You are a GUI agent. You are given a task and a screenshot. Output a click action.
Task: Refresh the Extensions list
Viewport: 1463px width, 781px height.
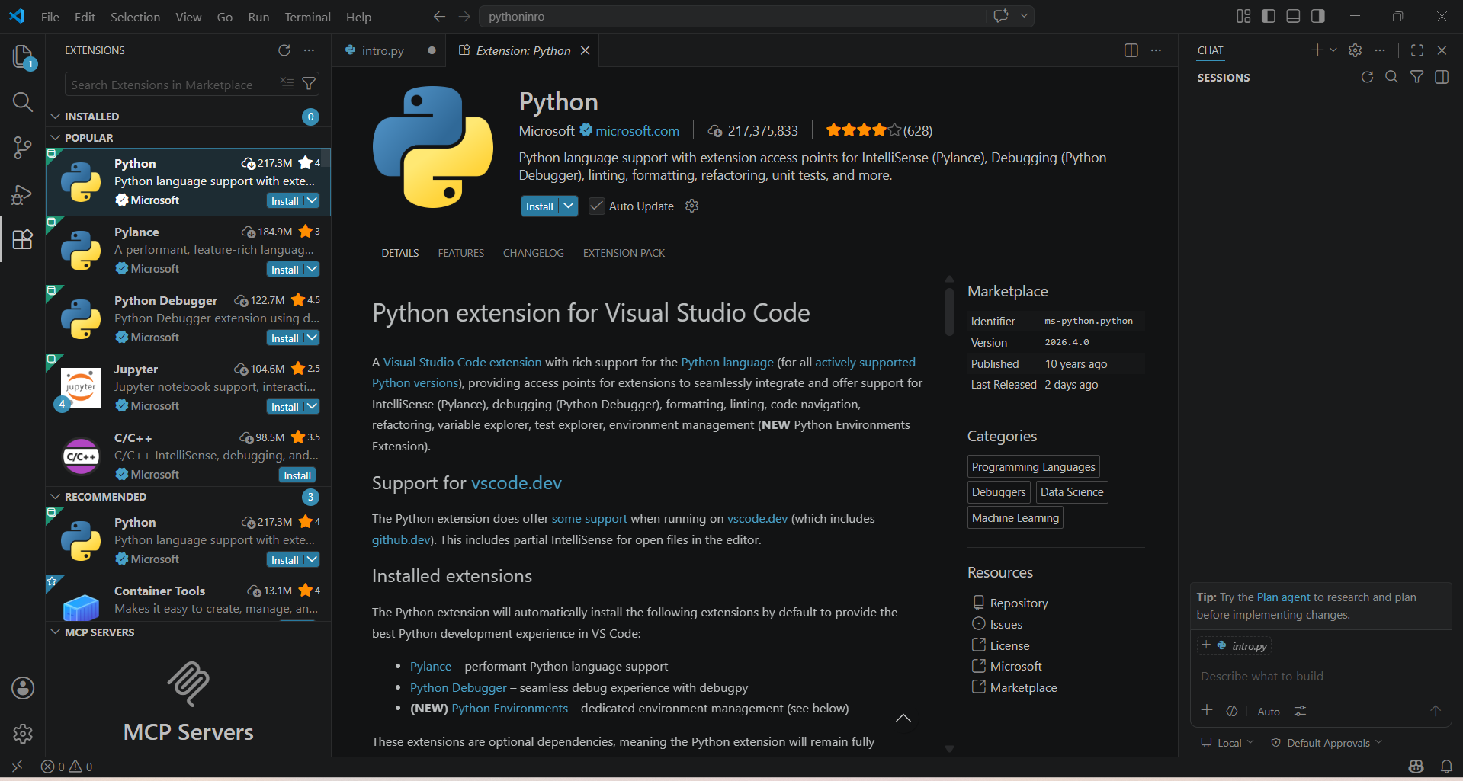[x=284, y=50]
